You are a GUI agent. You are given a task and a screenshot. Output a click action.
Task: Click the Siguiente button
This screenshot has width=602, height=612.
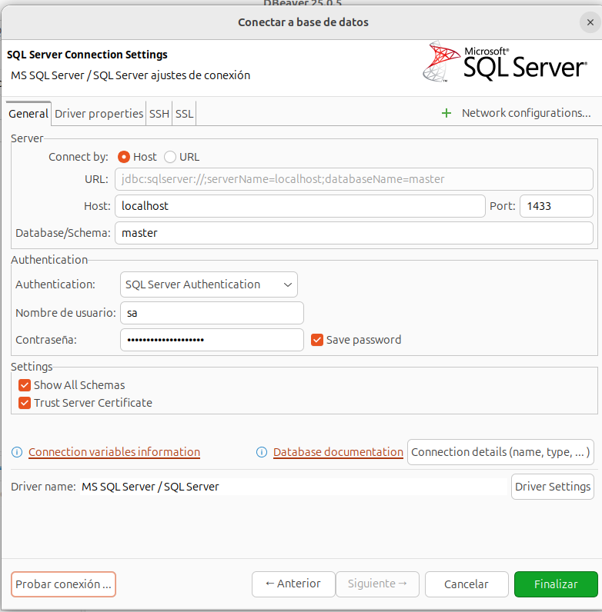377,584
